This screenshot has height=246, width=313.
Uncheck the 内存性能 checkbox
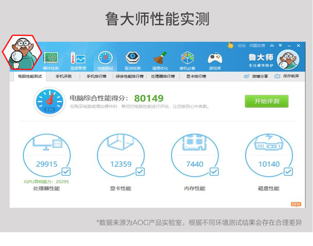point(214,172)
